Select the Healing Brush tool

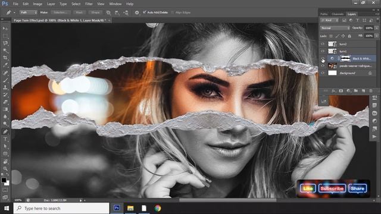point(5,73)
